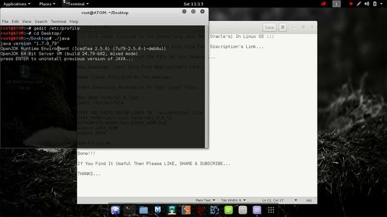Image resolution: width=387 pixels, height=217 pixels.
Task: Select Plain Text language dropdown
Action: tap(205, 200)
